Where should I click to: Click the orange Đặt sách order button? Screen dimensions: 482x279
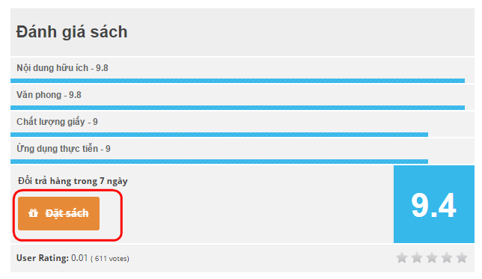(x=58, y=214)
